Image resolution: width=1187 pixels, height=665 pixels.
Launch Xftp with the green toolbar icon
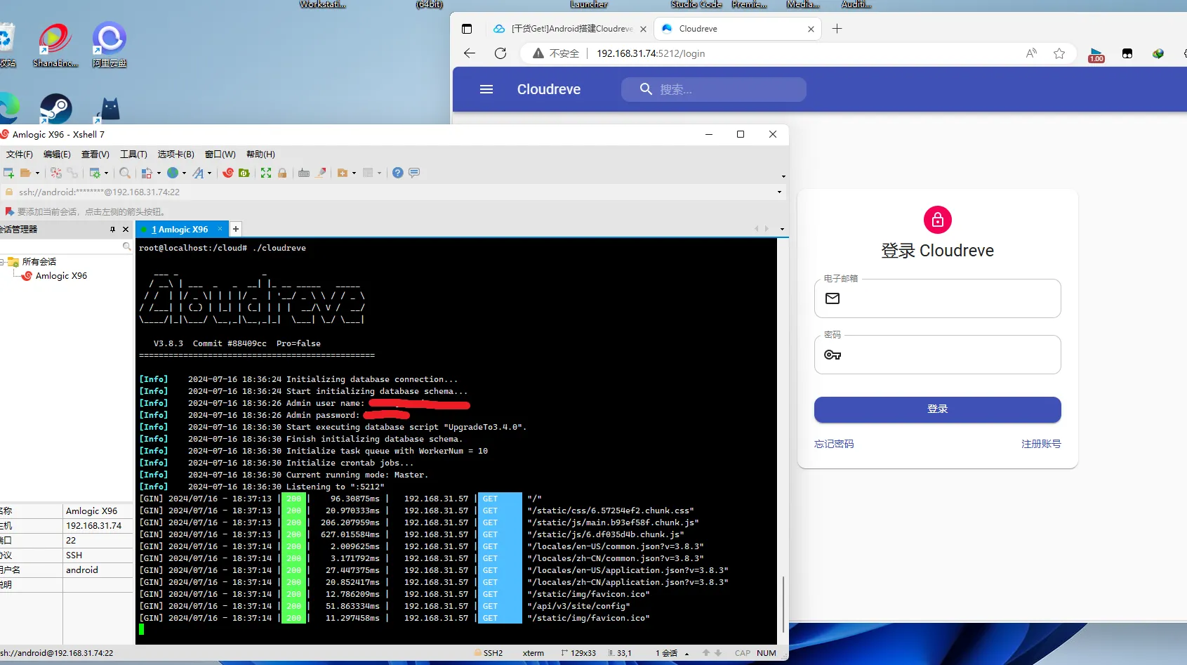(x=244, y=173)
